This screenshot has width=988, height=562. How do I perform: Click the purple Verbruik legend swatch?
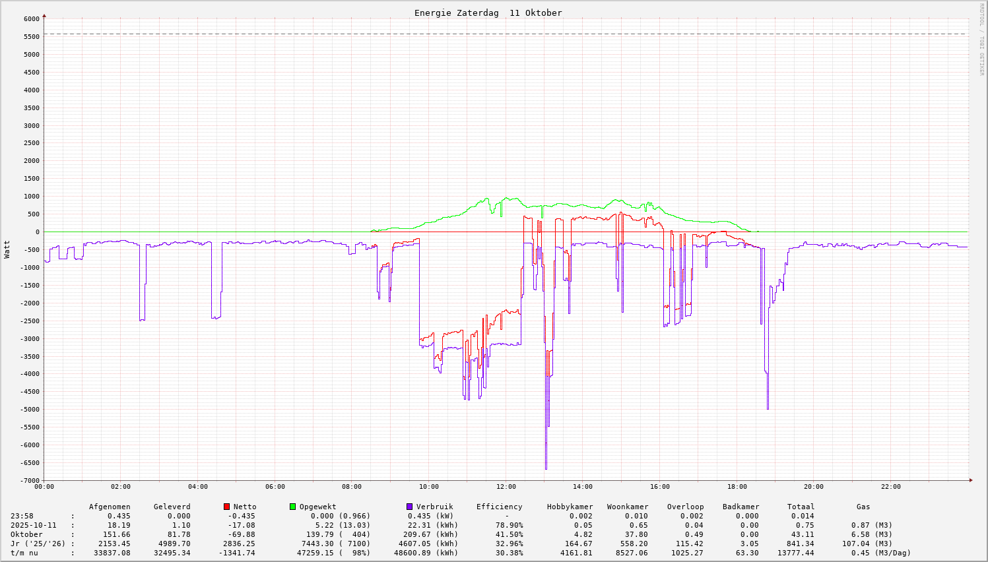click(409, 507)
